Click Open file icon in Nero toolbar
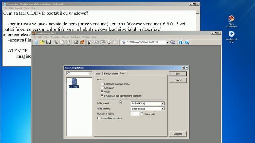 (42, 43)
